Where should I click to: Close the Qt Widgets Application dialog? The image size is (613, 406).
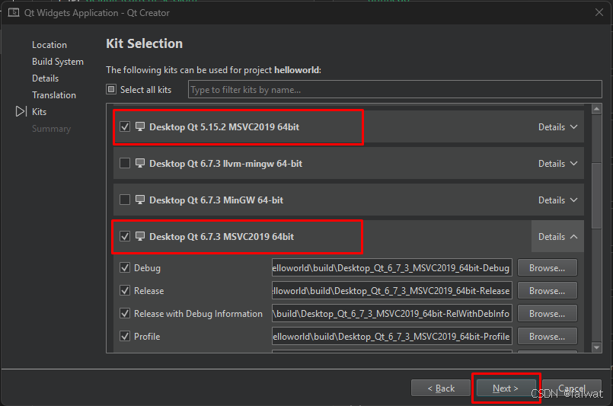pos(599,12)
